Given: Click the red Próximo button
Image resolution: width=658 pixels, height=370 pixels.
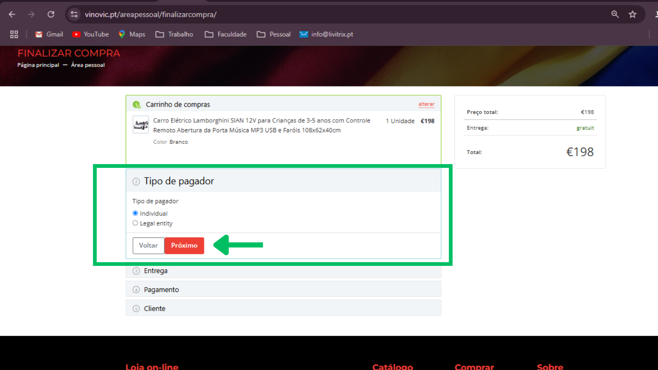Looking at the screenshot, I should 184,246.
